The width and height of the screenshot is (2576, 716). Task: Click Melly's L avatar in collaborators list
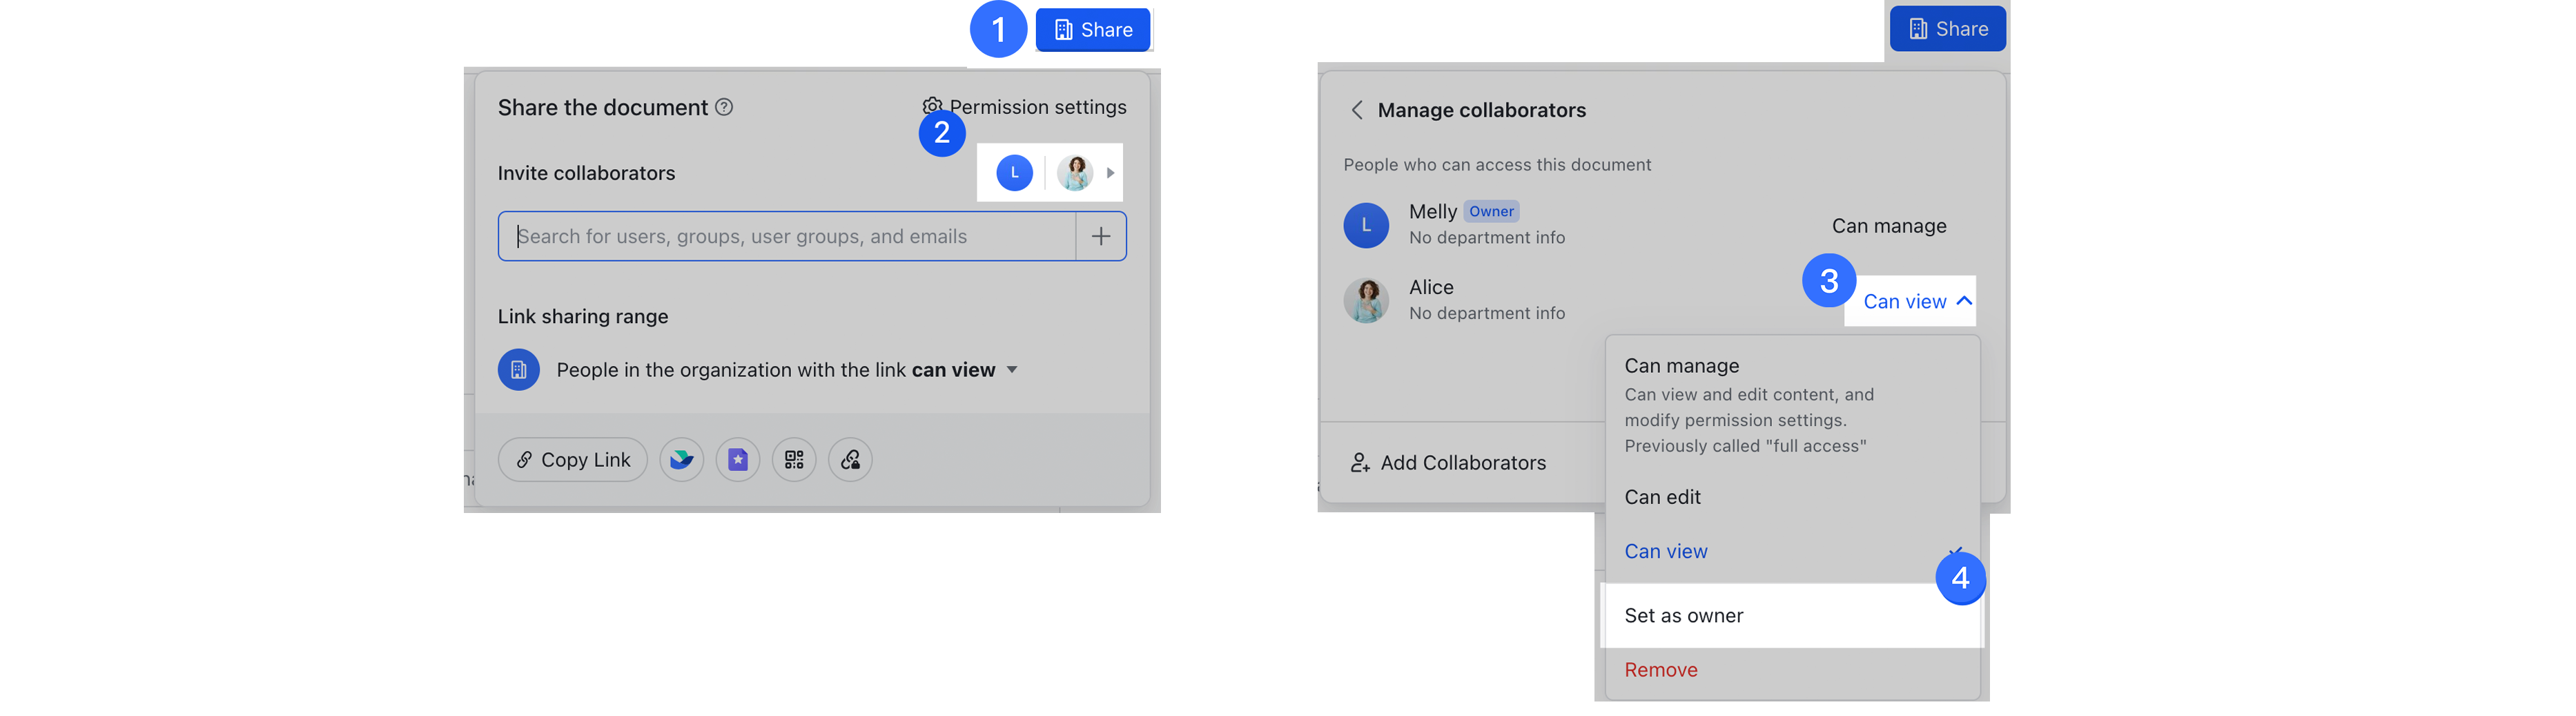(1366, 225)
